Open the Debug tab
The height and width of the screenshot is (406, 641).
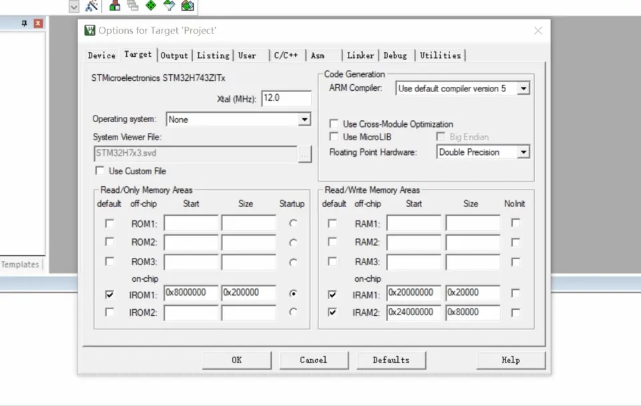pos(395,55)
